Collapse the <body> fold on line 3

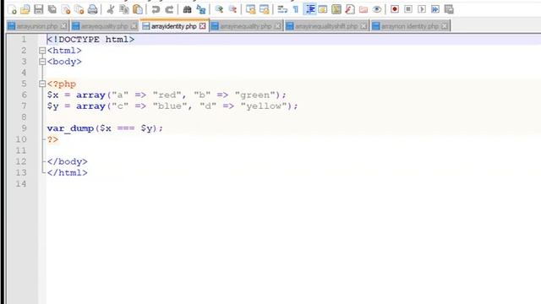point(42,62)
